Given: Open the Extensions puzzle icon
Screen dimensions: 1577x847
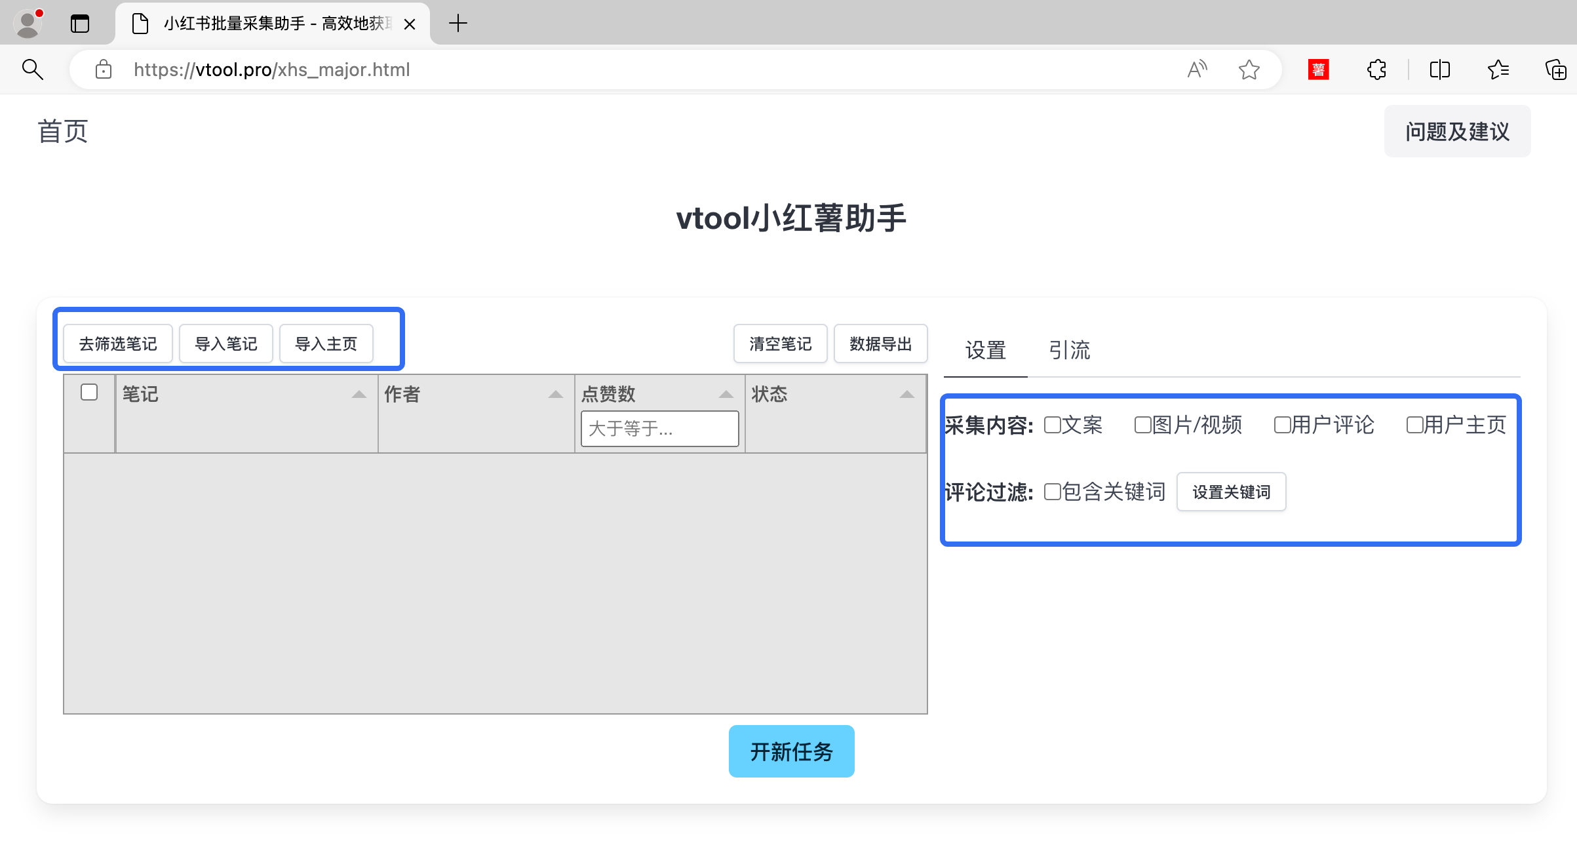Looking at the screenshot, I should pos(1377,69).
